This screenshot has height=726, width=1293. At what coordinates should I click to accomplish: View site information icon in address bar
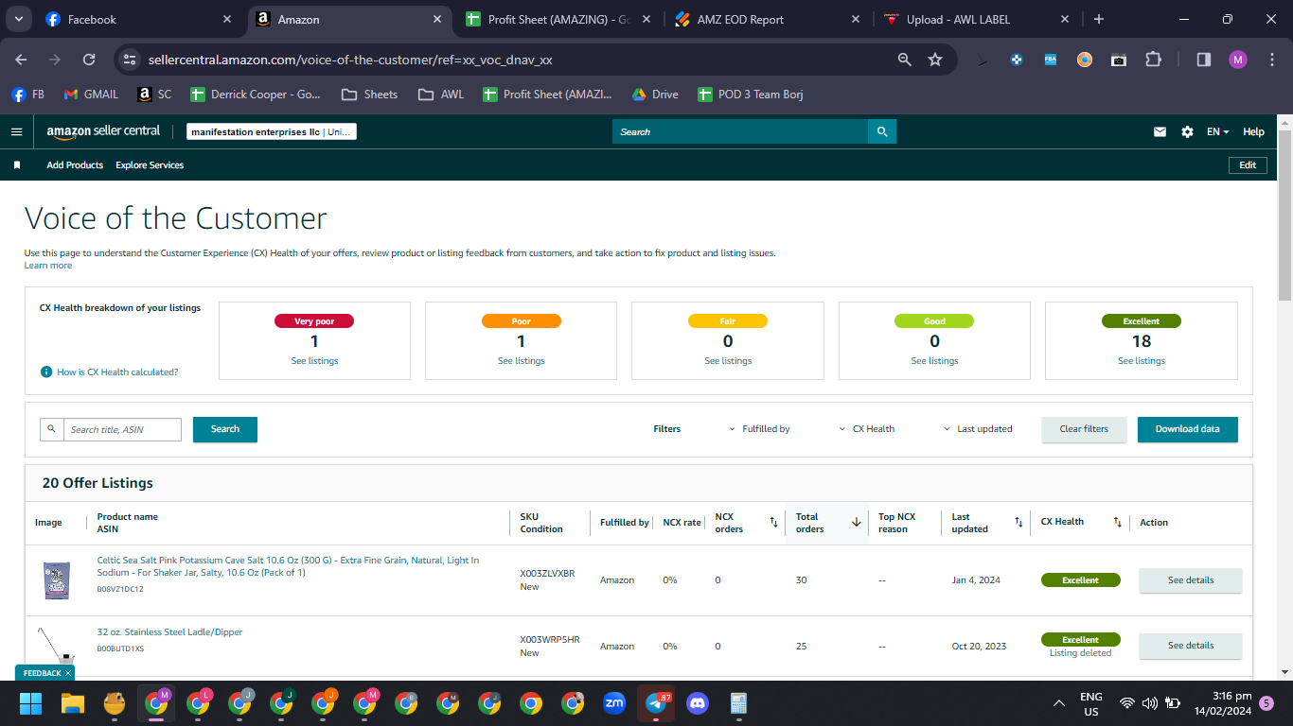[130, 60]
